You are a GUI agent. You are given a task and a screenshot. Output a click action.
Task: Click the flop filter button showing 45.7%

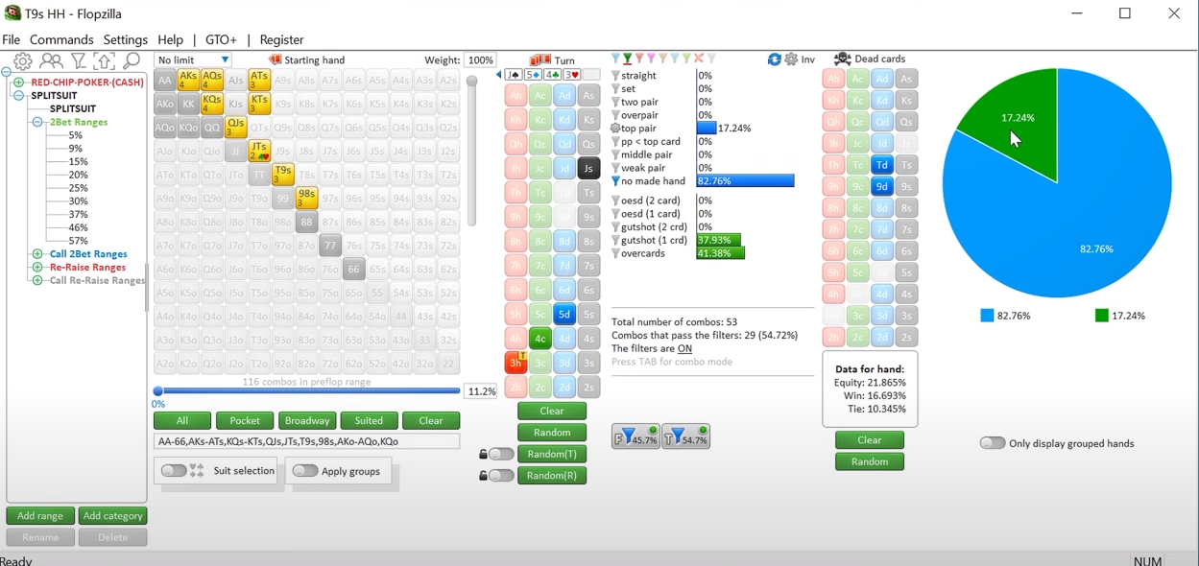click(x=635, y=437)
